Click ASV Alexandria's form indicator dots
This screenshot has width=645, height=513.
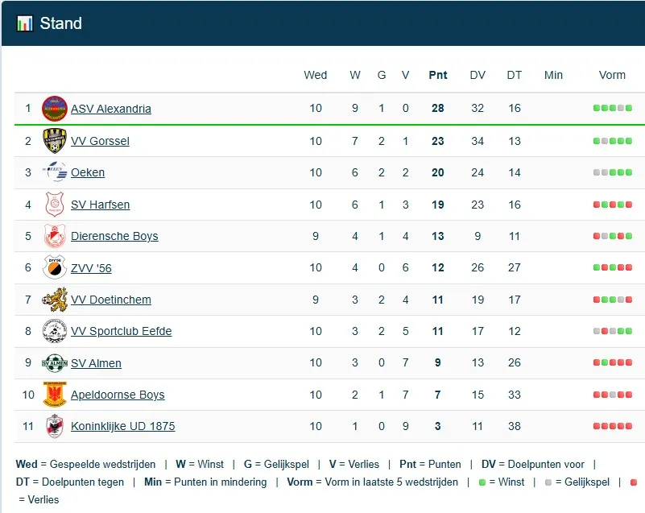612,109
